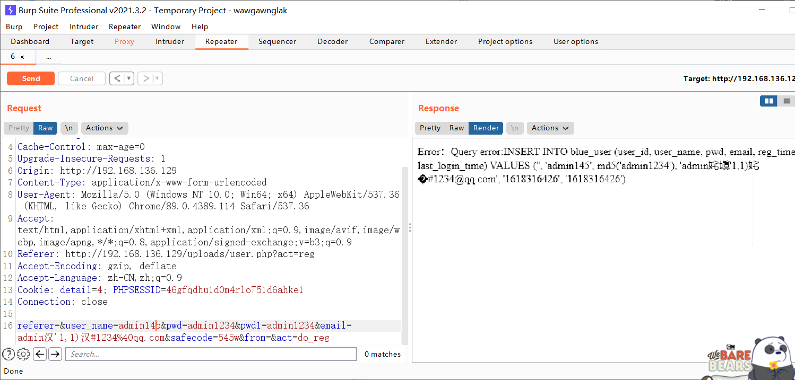
Task: Open the Burp menu
Action: pyautogui.click(x=14, y=26)
